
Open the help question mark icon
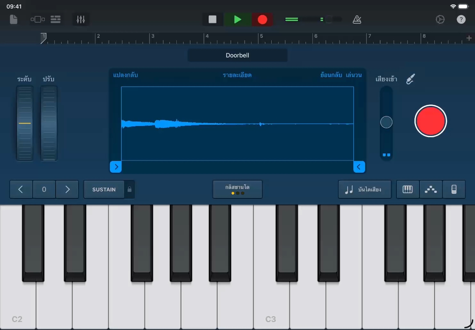(461, 20)
